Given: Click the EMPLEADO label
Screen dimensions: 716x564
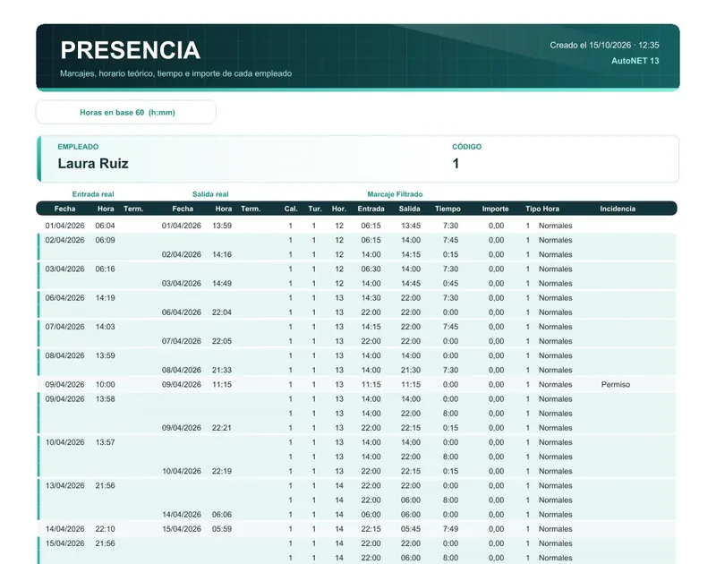Looking at the screenshot, I should 78,147.
